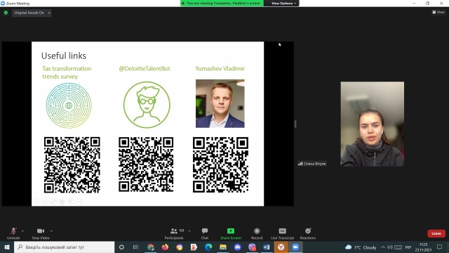Image resolution: width=449 pixels, height=253 pixels.
Task: Open the red Yandex 'Я' icon on taskbar
Action: pos(194,247)
